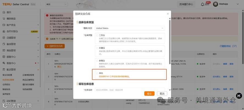This screenshot has width=244, height=110.
Task: Close the 创建发货仓库 dialog with X
Action: pyautogui.click(x=168, y=14)
